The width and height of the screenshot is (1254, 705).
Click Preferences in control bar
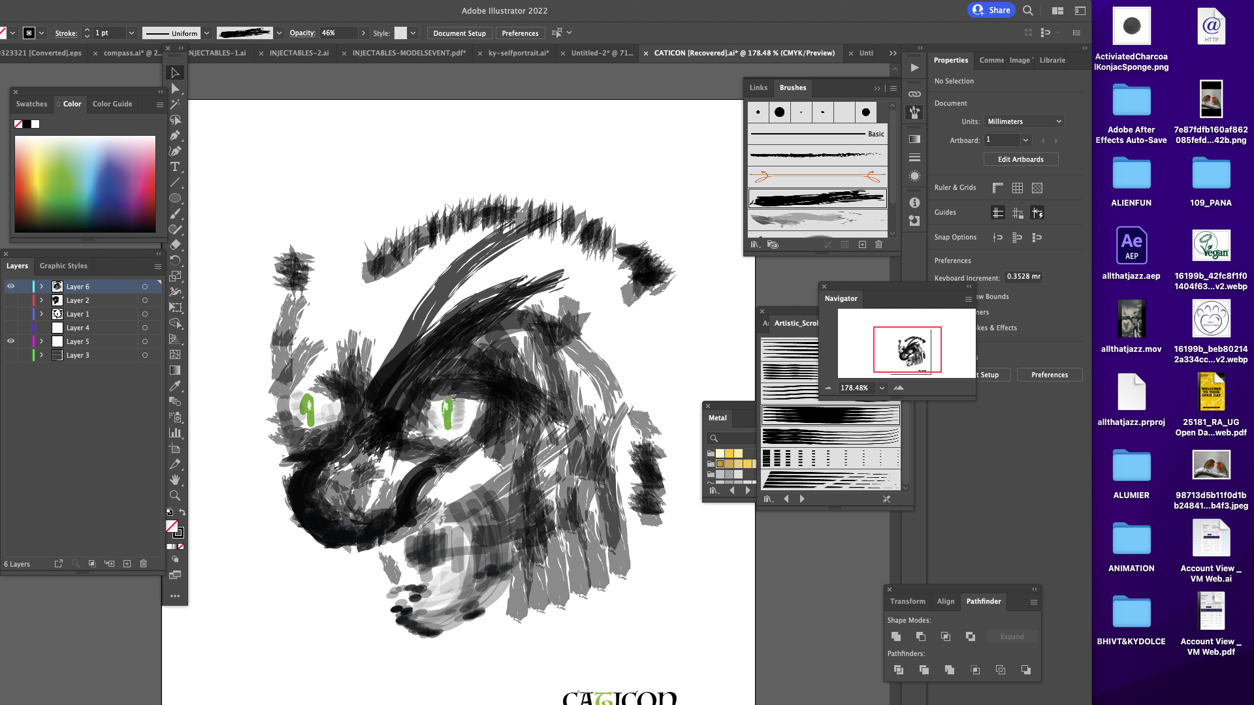520,33
